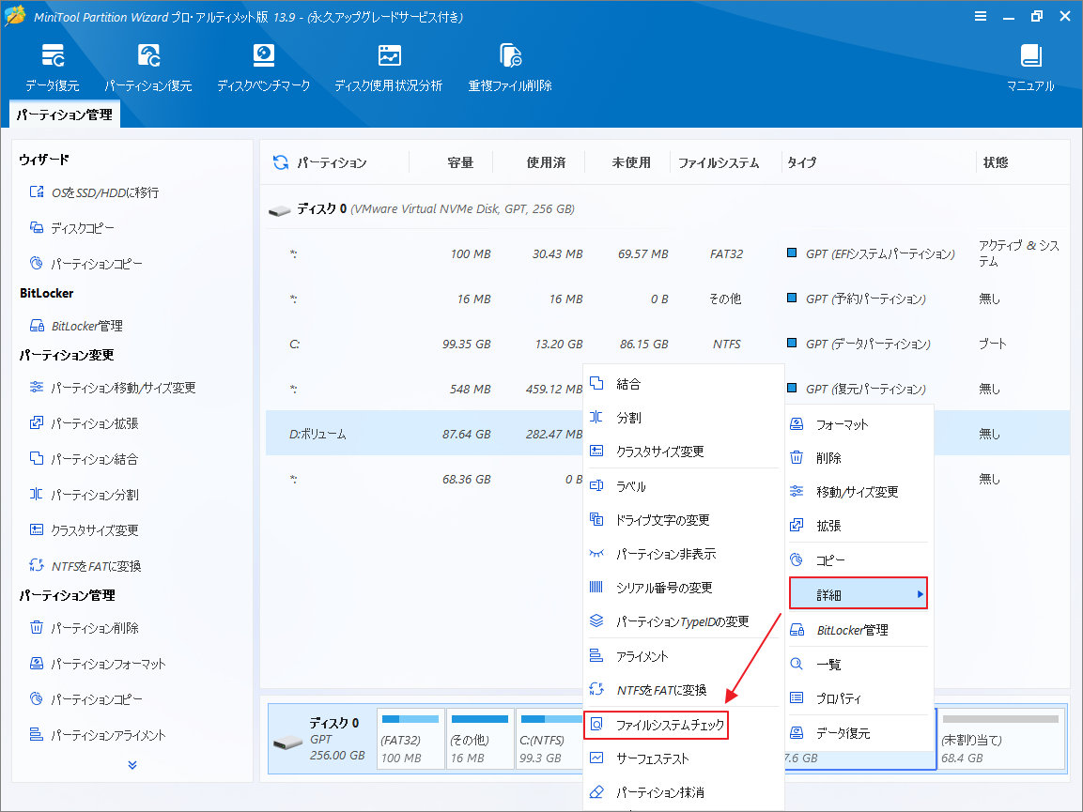Choose 拡張 in the context menu
The width and height of the screenshot is (1083, 812).
pyautogui.click(x=859, y=526)
